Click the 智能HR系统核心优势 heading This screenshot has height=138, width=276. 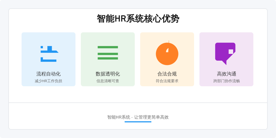pos(138,19)
